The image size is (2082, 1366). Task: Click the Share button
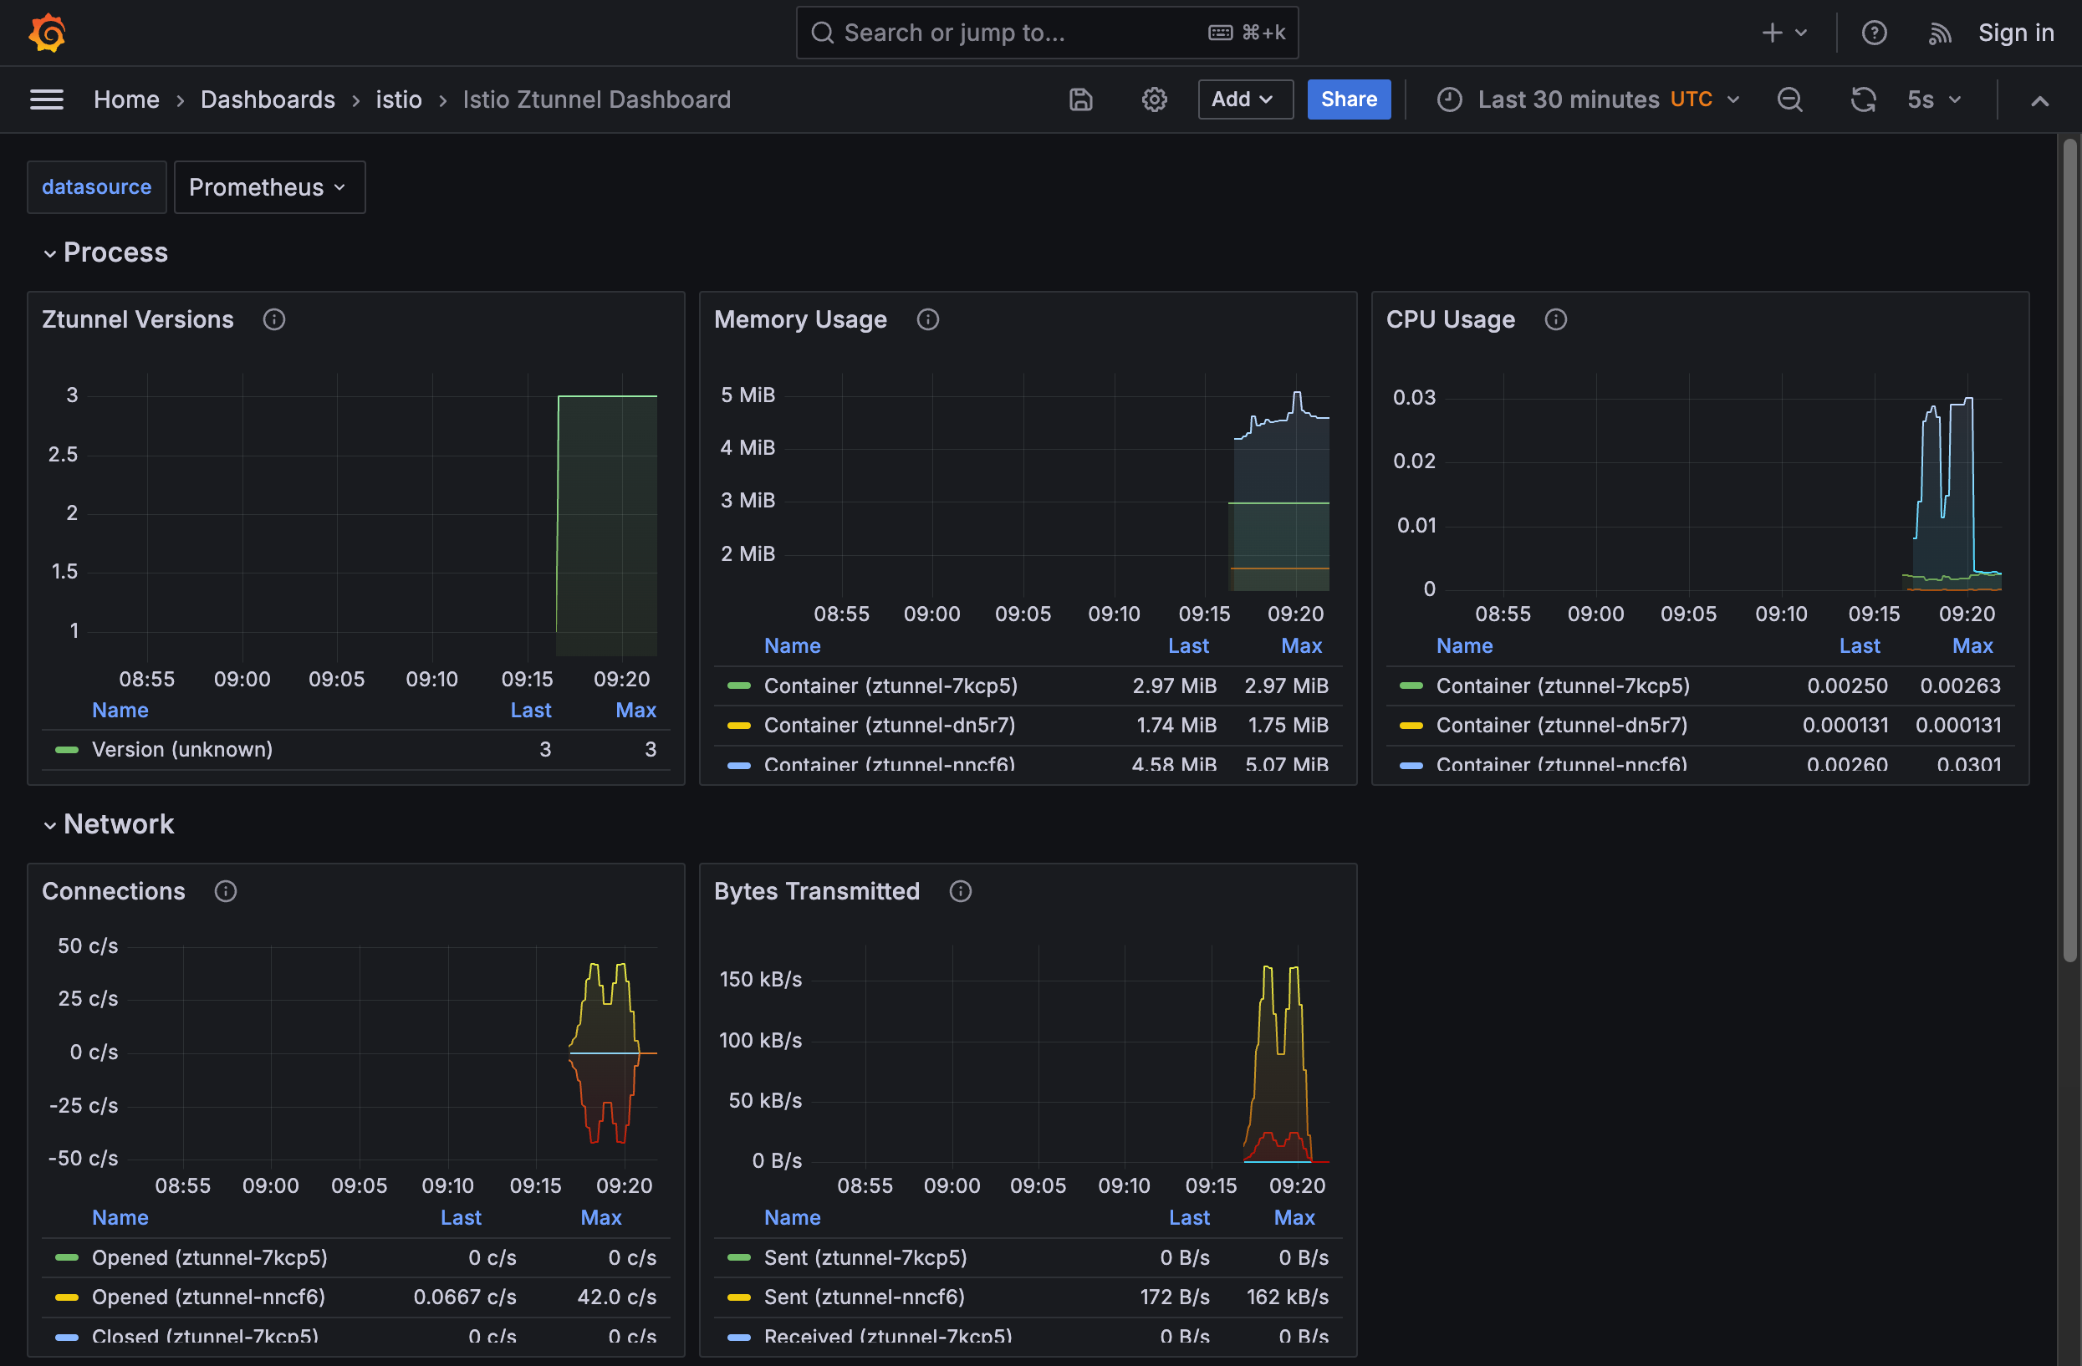[x=1348, y=99]
